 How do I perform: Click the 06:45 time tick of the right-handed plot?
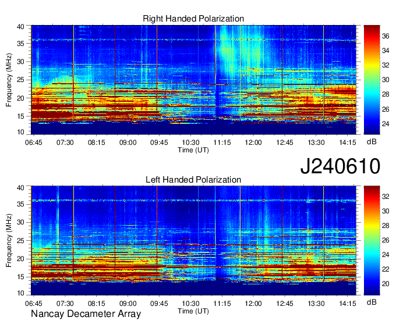coord(34,142)
